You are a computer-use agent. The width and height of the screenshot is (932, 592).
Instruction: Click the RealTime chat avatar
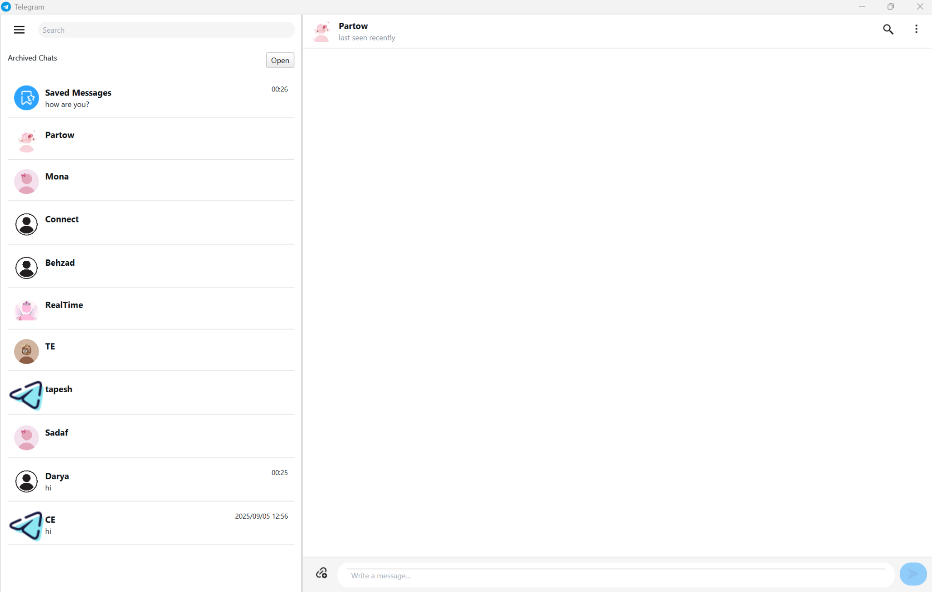pyautogui.click(x=26, y=310)
